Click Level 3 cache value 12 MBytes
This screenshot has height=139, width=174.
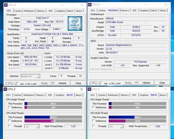(x=63, y=68)
